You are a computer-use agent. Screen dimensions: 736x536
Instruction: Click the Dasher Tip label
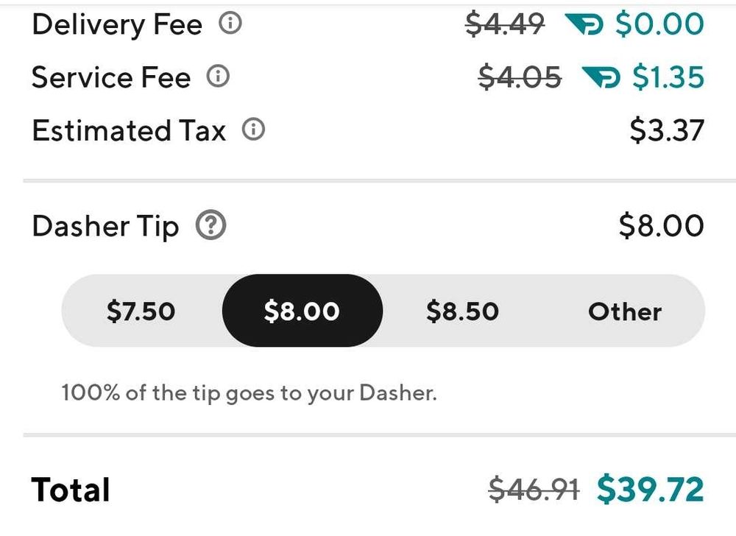pyautogui.click(x=106, y=225)
